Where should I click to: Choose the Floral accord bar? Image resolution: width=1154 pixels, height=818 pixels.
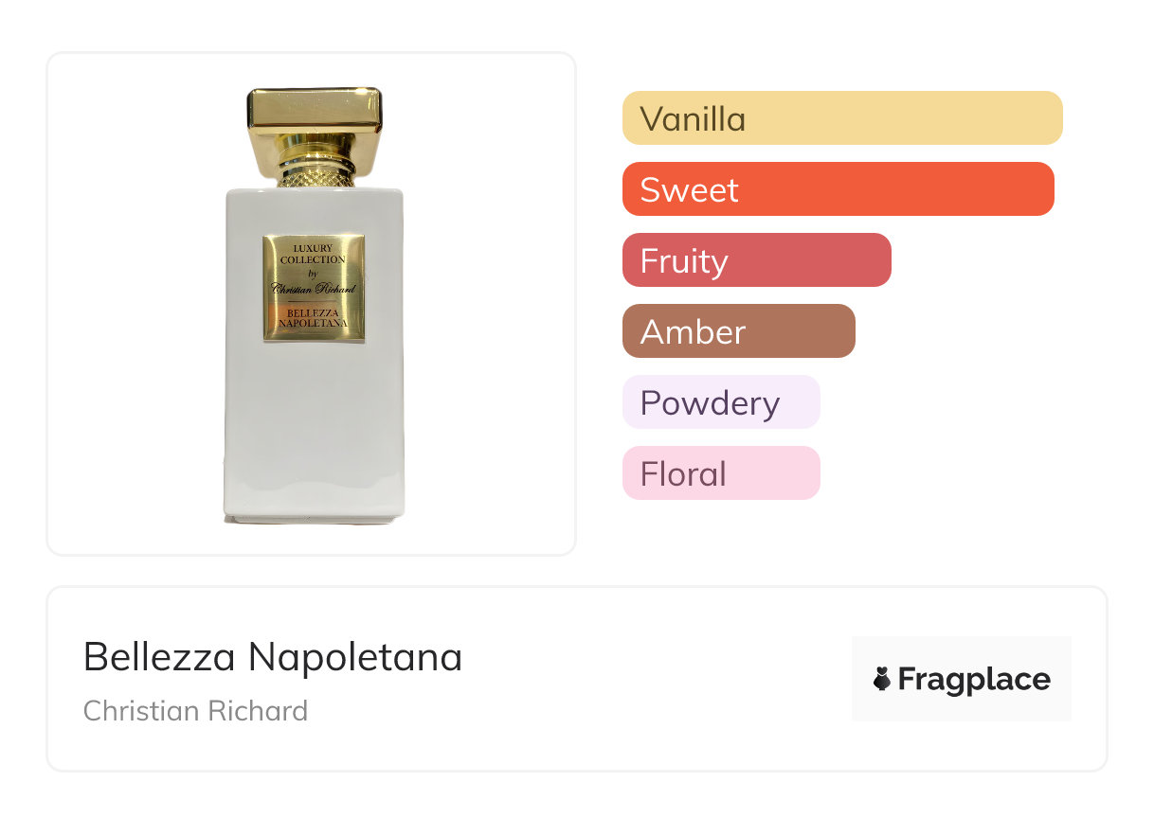click(x=720, y=473)
